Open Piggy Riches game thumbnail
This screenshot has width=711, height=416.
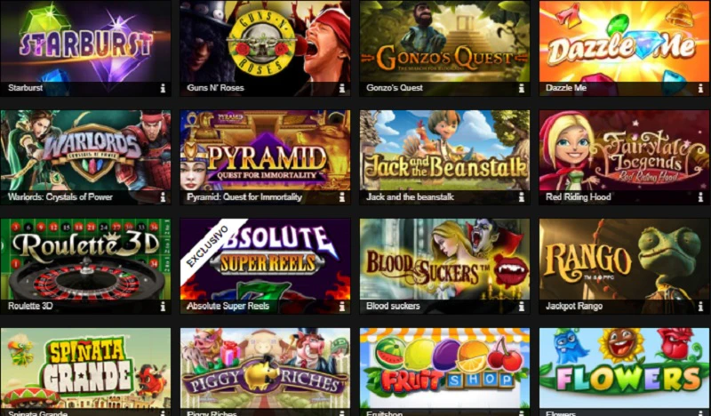click(x=265, y=368)
